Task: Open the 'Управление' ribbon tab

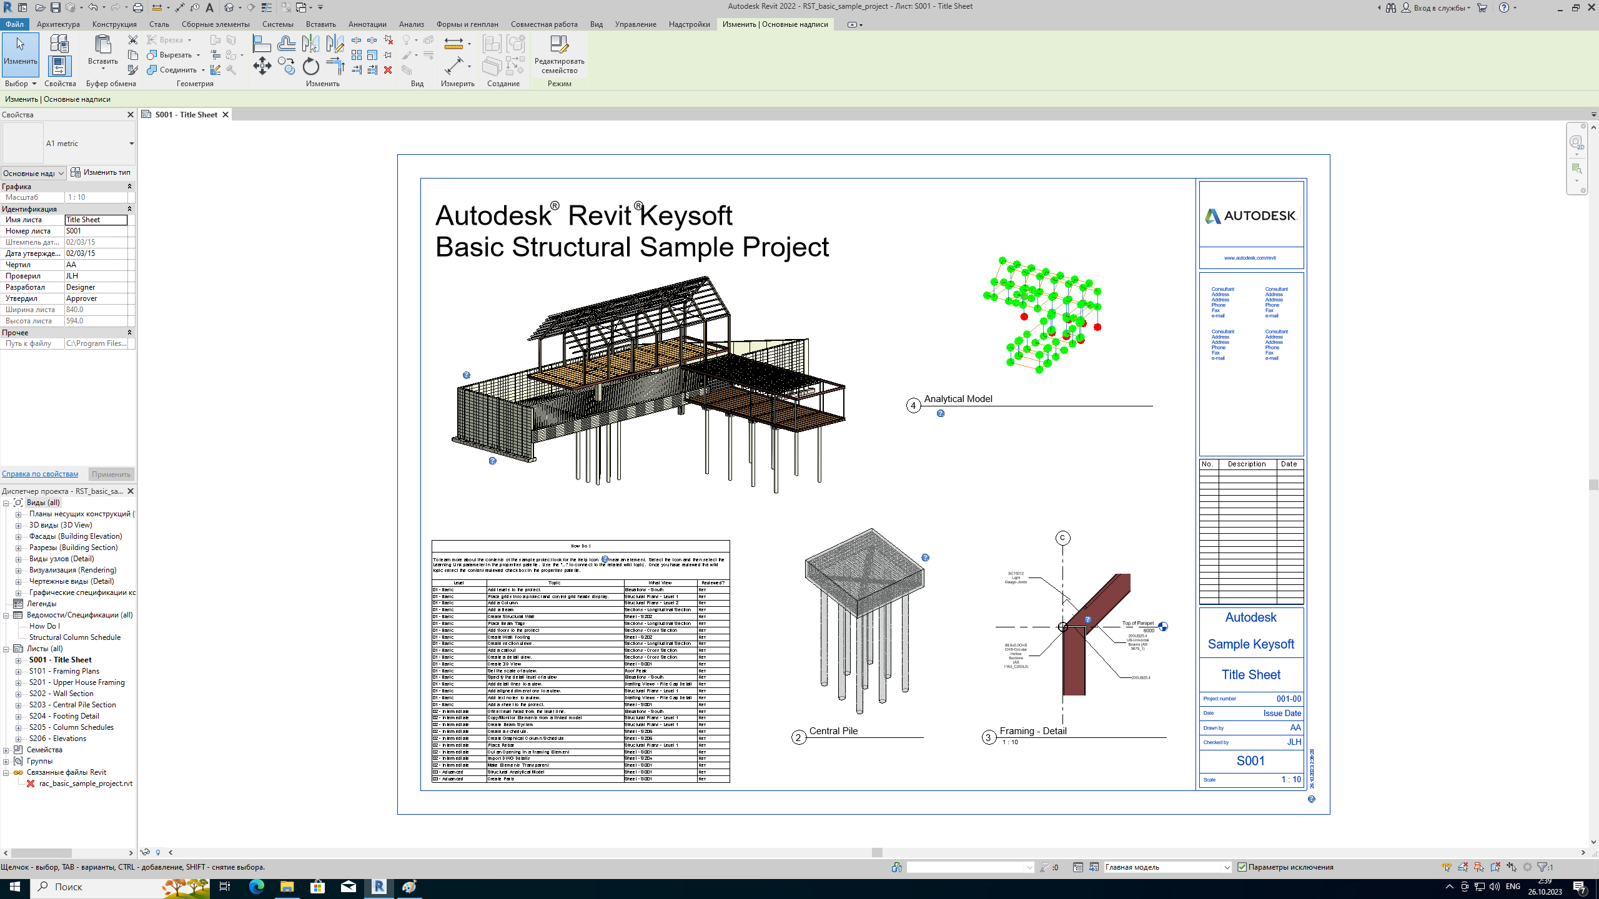Action: coord(635,24)
